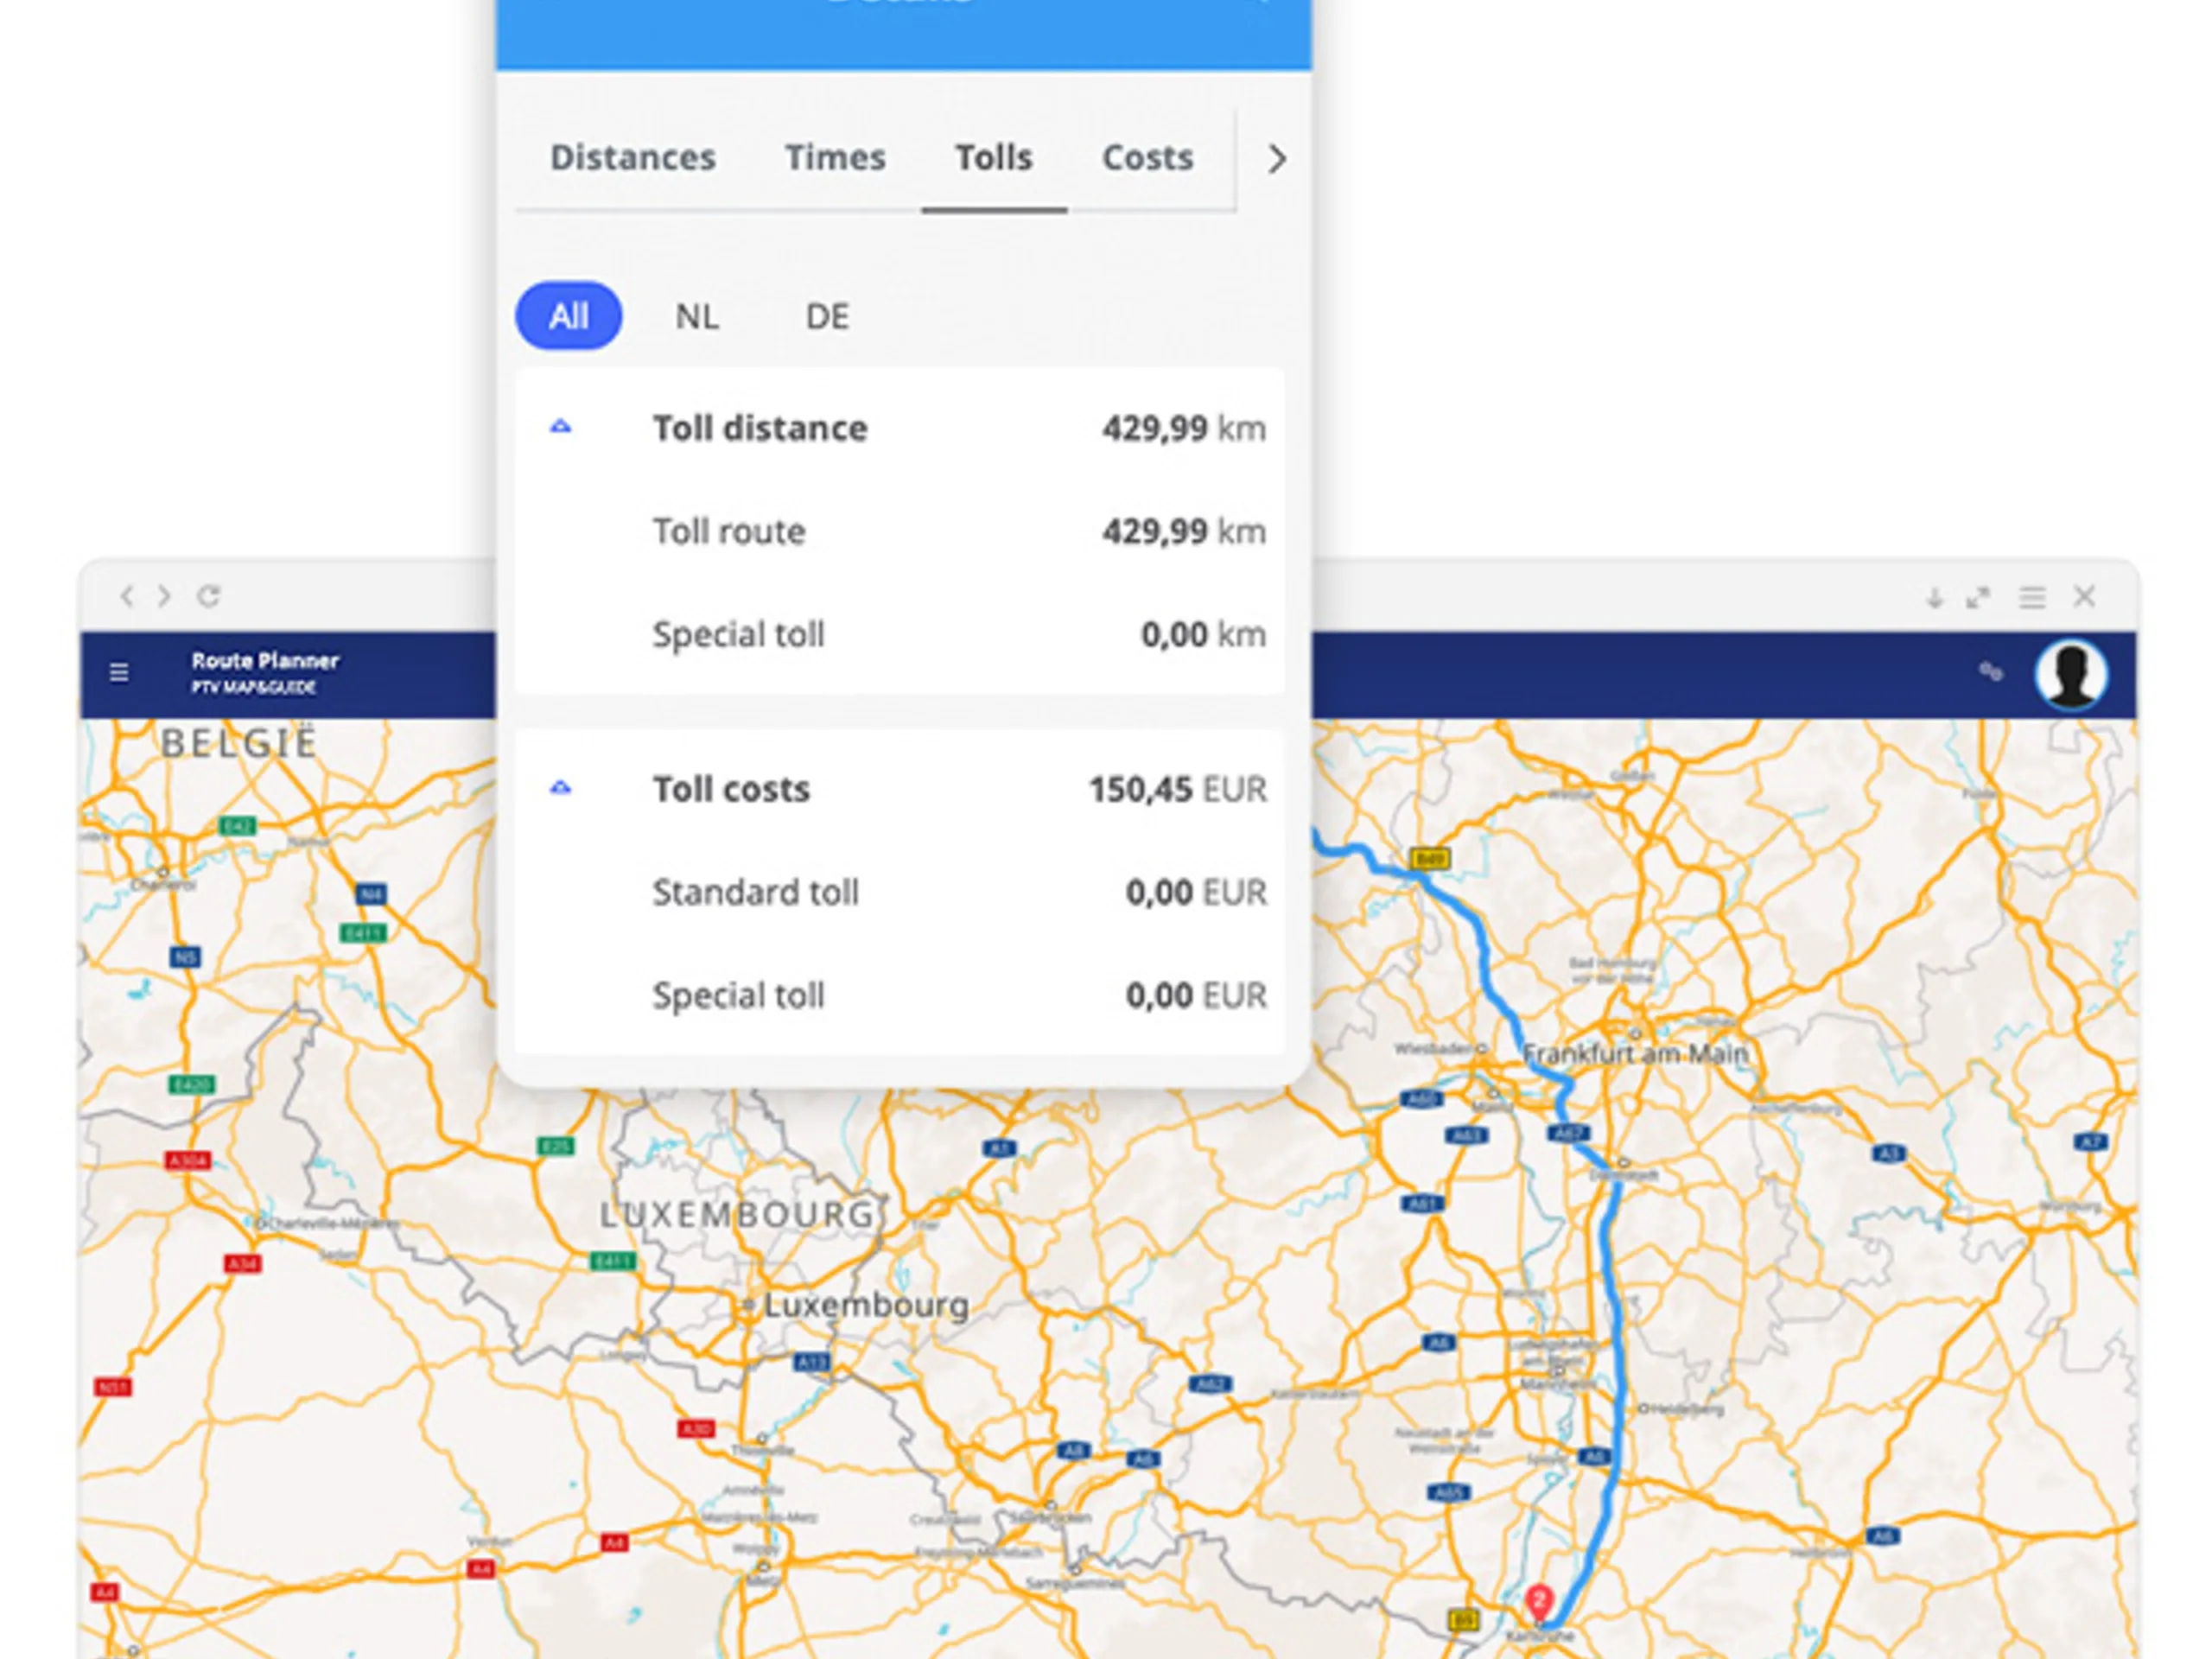Open browser window menu lines icon
Viewport: 2212px width, 1659px height.
(x=2031, y=598)
